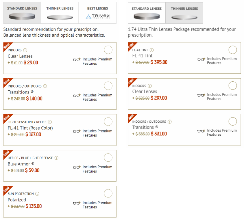244x222 pixels.
Task: Click the $297.00 sale price on Clear Lenses
Action: coord(159,98)
